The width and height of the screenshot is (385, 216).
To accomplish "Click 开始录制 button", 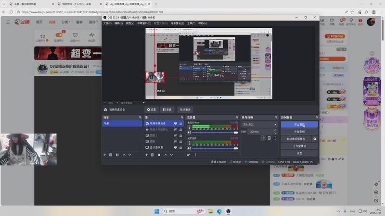I will (x=299, y=132).
